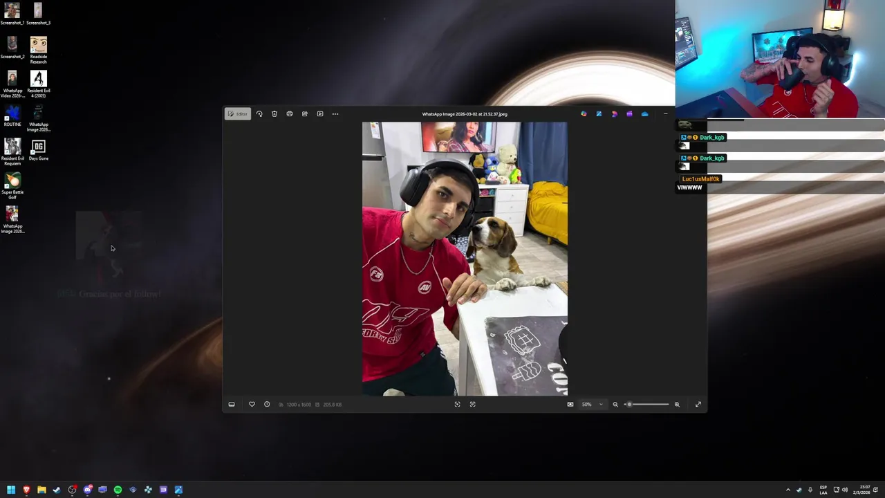Print the image using printer icon
The image size is (885, 498).
tap(290, 114)
